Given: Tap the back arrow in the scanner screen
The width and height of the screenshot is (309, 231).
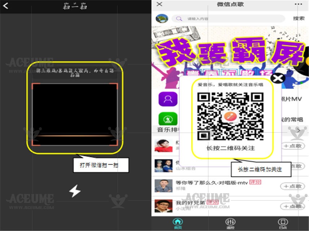Looking at the screenshot, I should [6, 6].
